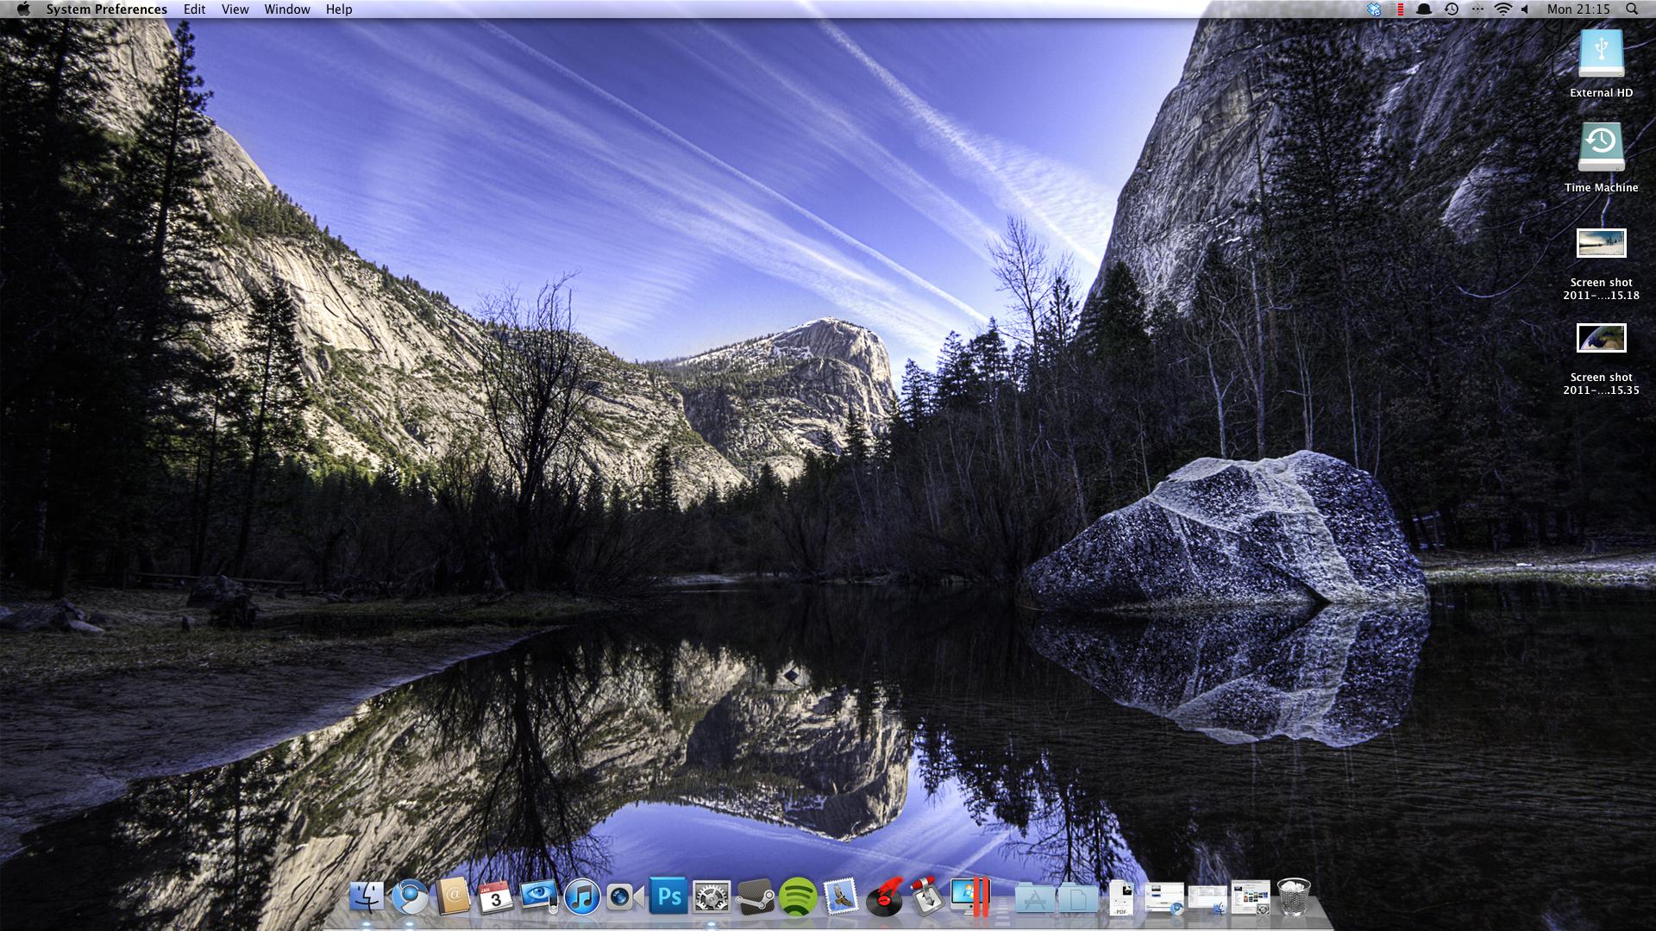This screenshot has height=931, width=1656.
Task: Open iTunes from the Dock
Action: 582,897
